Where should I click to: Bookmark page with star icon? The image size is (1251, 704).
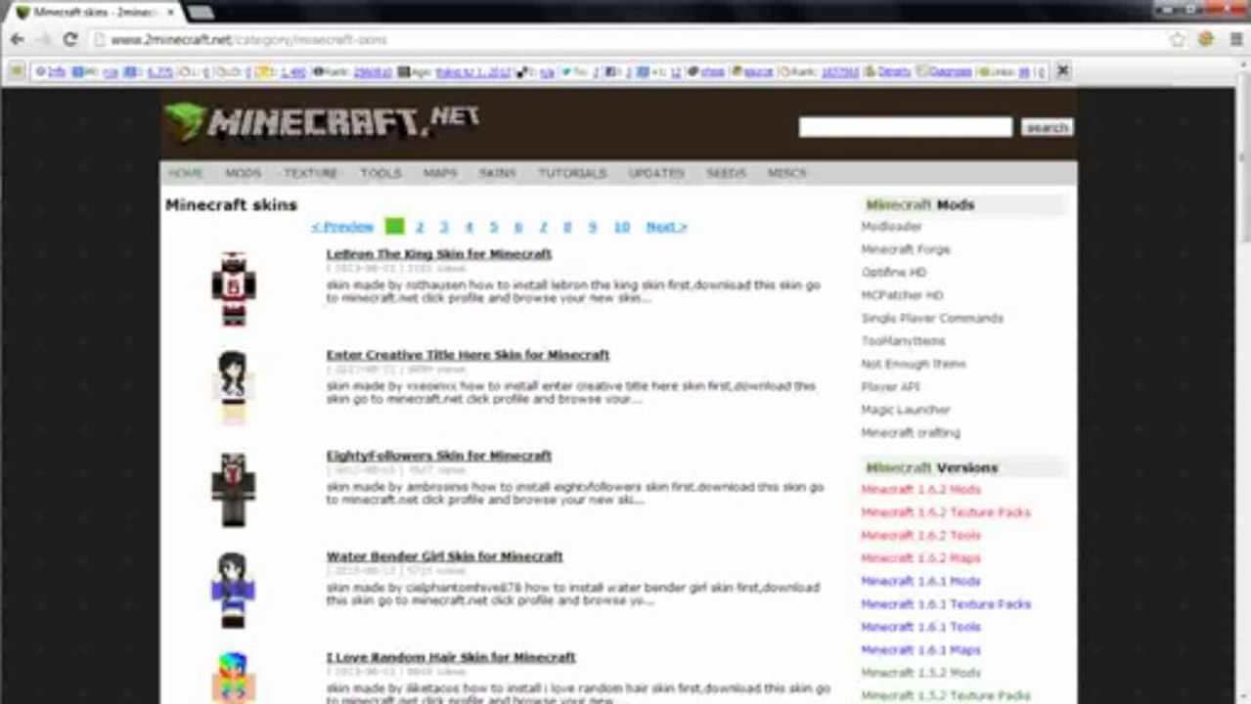coord(1178,40)
